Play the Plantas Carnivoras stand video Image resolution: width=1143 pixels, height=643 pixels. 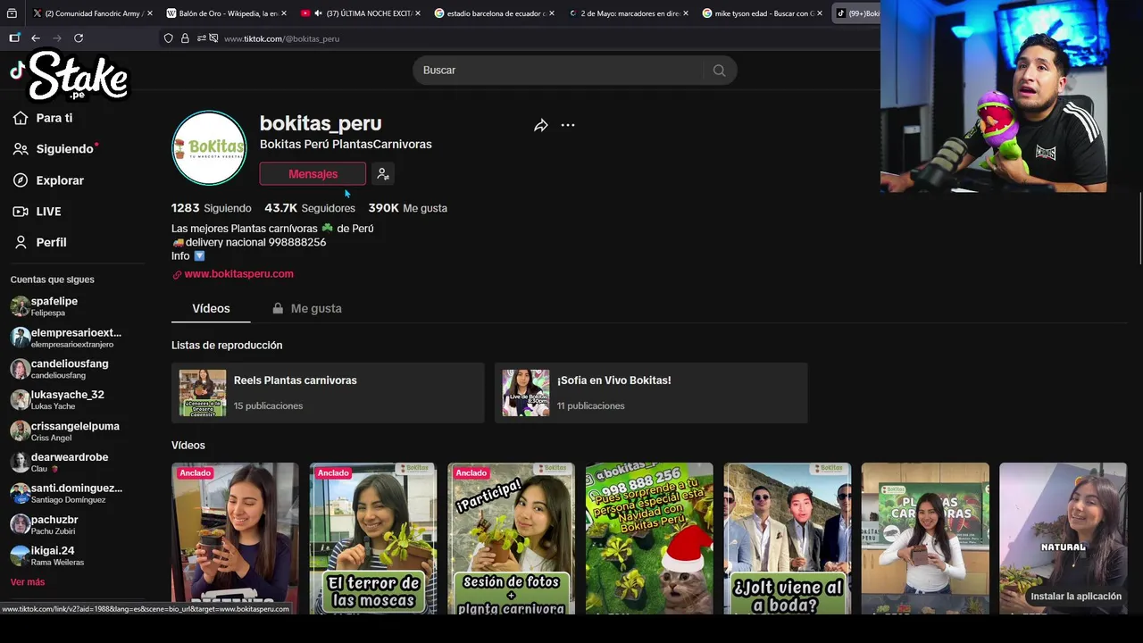tap(925, 539)
